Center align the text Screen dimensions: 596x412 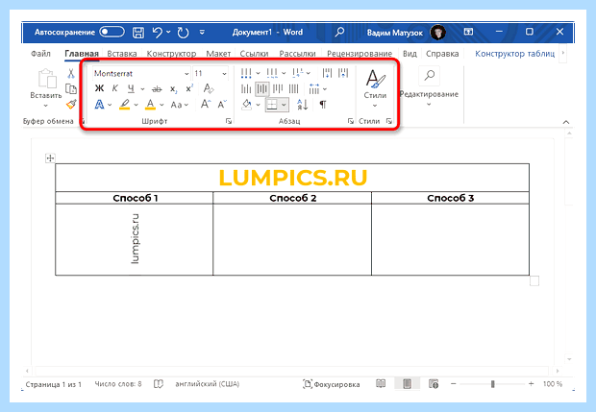(x=261, y=89)
